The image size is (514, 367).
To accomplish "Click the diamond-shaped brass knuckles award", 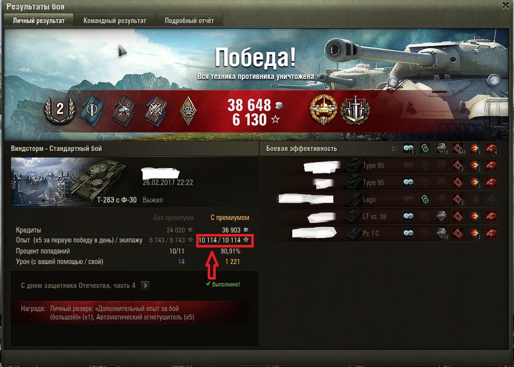I will [188, 110].
